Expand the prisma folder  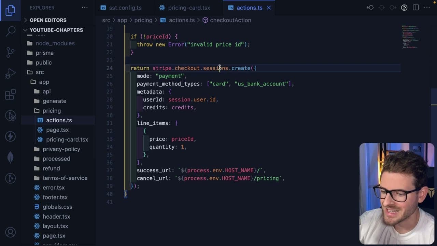pyautogui.click(x=44, y=53)
